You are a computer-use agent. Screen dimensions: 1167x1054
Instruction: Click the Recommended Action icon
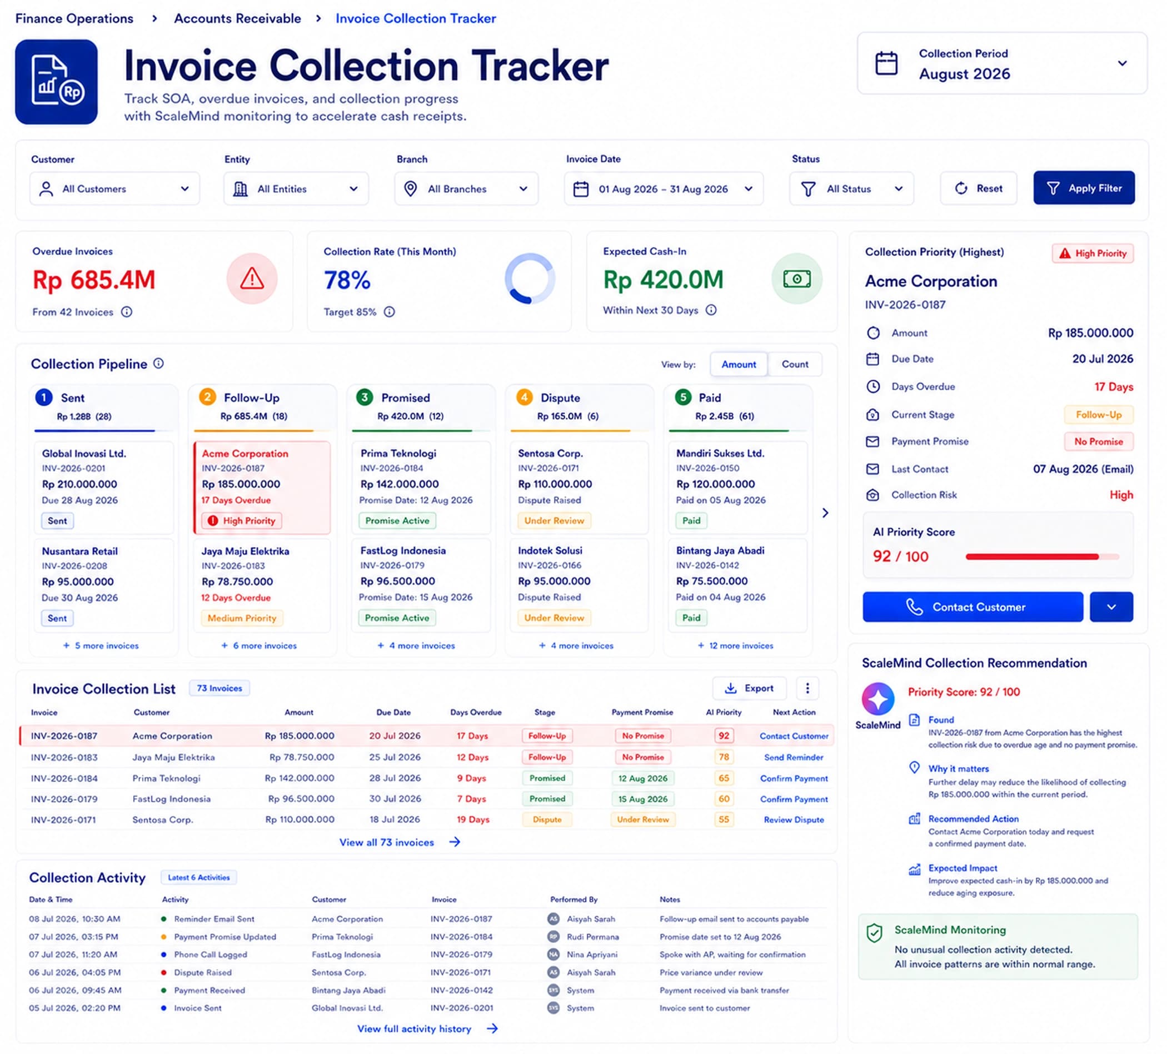915,819
